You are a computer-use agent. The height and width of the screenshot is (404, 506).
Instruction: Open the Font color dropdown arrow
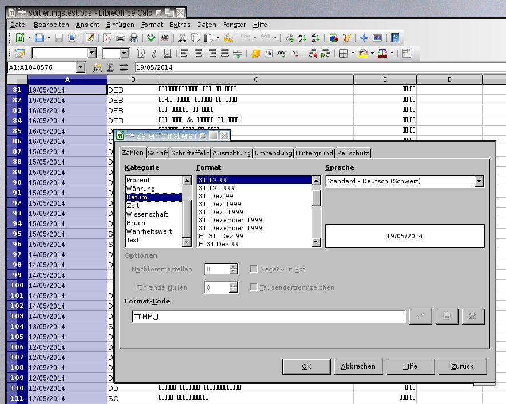click(x=392, y=53)
